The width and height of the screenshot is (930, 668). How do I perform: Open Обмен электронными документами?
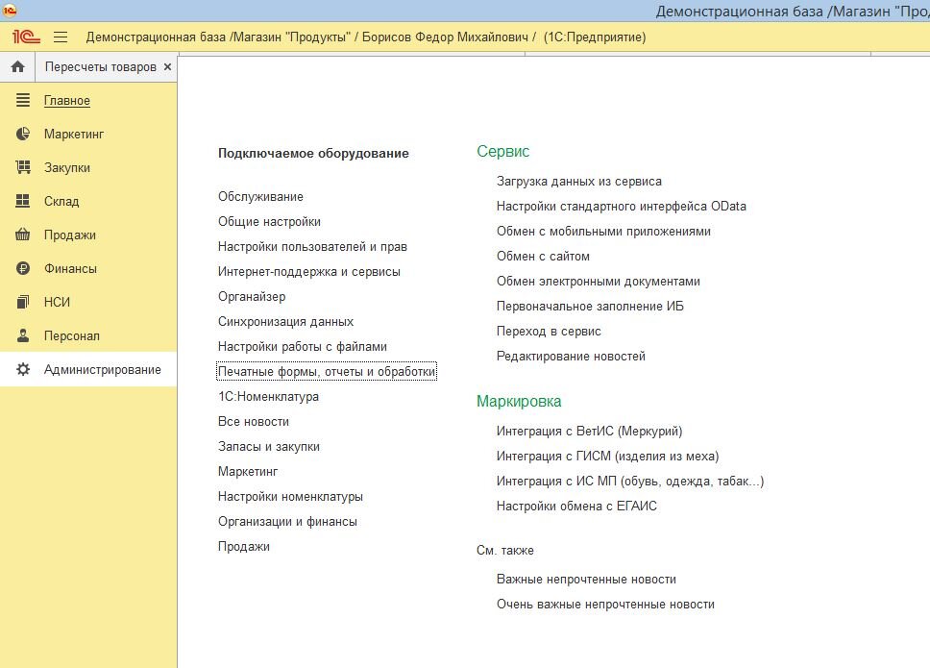coord(598,282)
